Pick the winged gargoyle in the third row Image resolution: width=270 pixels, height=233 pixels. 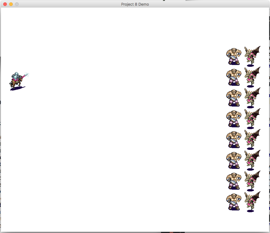pyautogui.click(x=252, y=98)
